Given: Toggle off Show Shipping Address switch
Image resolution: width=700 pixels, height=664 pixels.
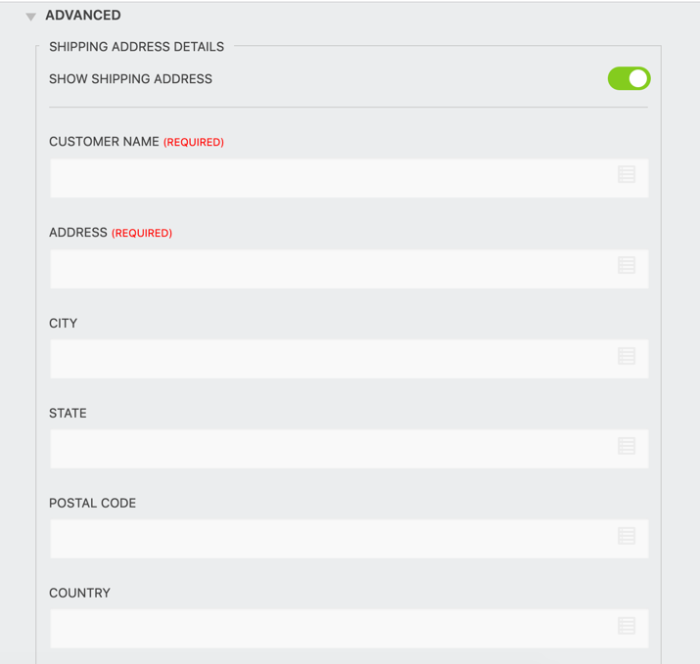Looking at the screenshot, I should [x=629, y=78].
